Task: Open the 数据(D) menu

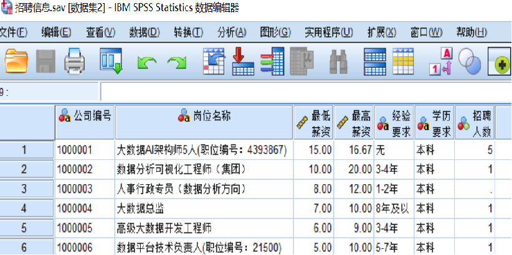Action: point(145,32)
